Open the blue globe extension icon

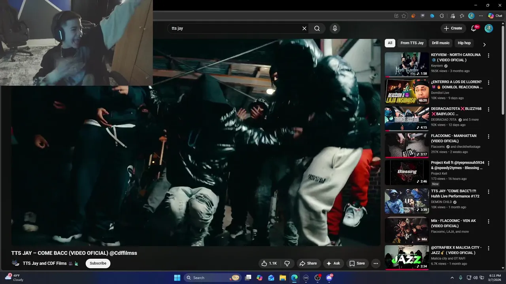pyautogui.click(x=432, y=16)
